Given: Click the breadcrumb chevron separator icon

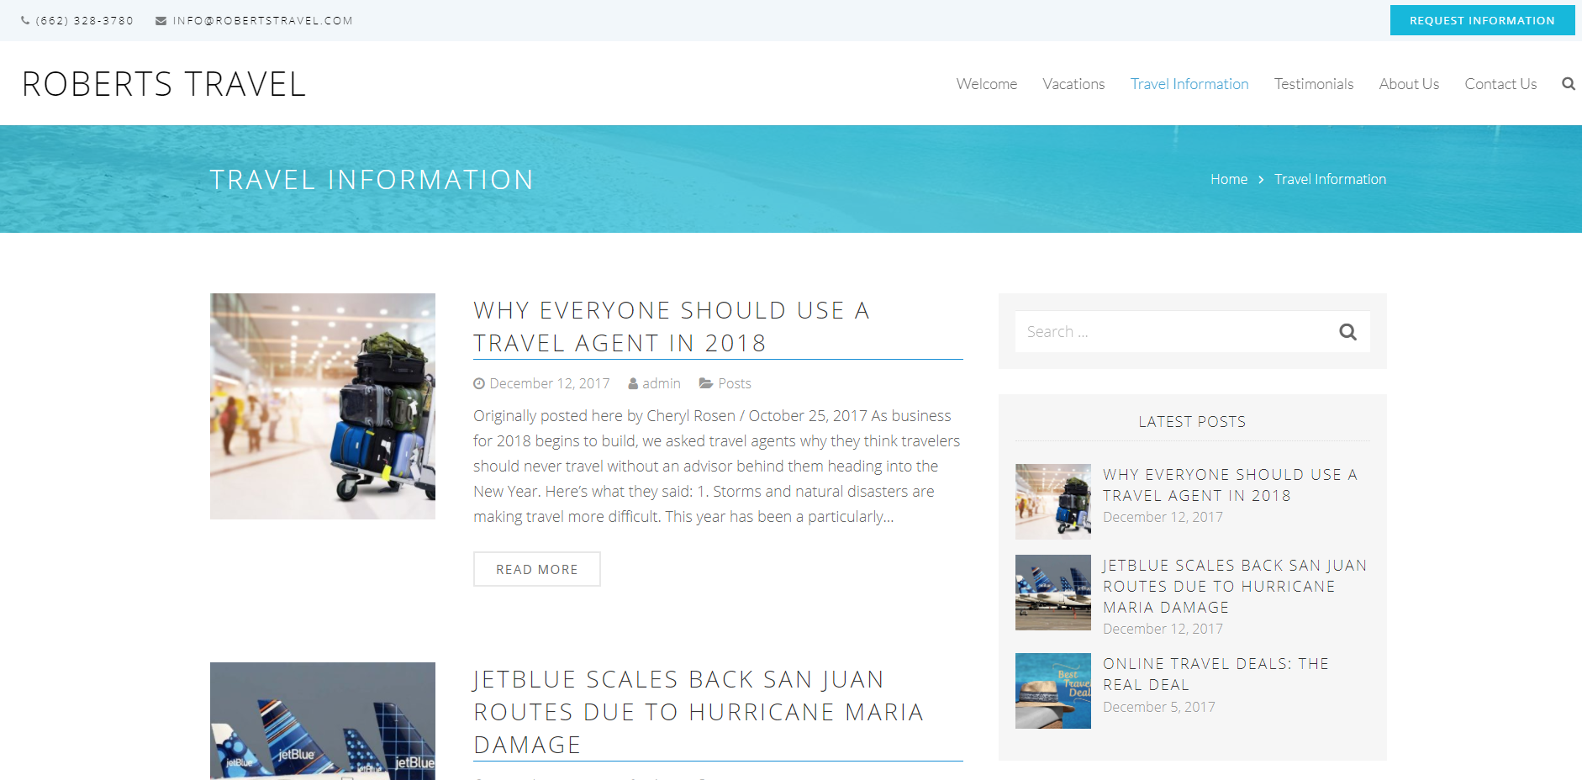Looking at the screenshot, I should click(1261, 180).
